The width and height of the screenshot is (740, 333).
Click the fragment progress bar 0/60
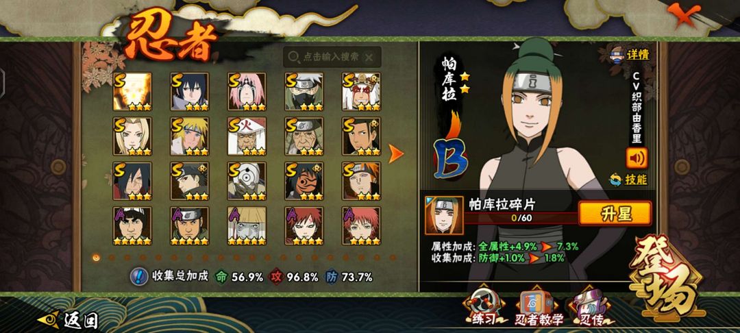521,219
